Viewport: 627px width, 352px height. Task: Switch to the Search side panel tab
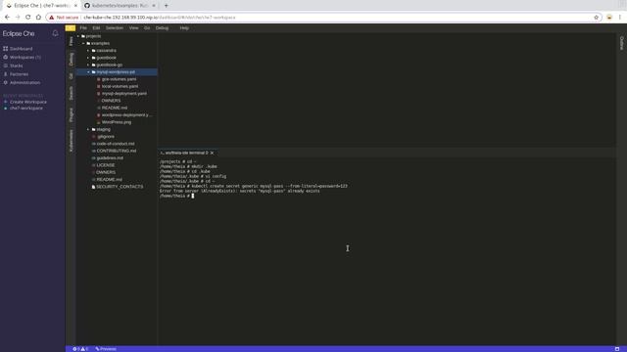tap(71, 93)
